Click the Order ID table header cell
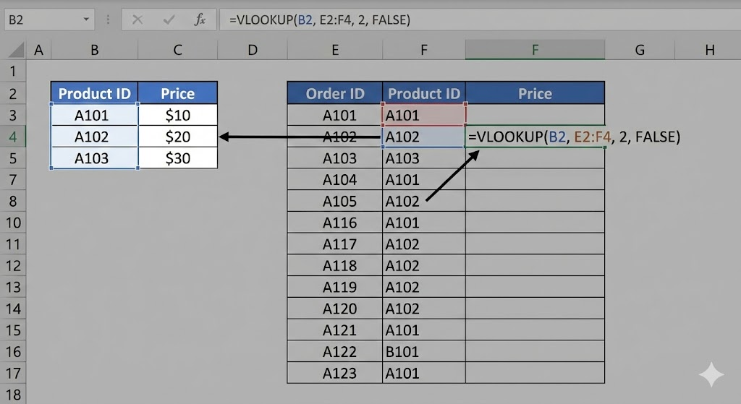The height and width of the screenshot is (404, 741). coord(334,93)
